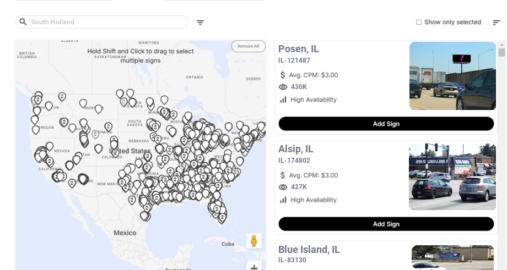Screen dimensions: 507x270
Task: Click Remove All on the map
Action: [x=248, y=46]
